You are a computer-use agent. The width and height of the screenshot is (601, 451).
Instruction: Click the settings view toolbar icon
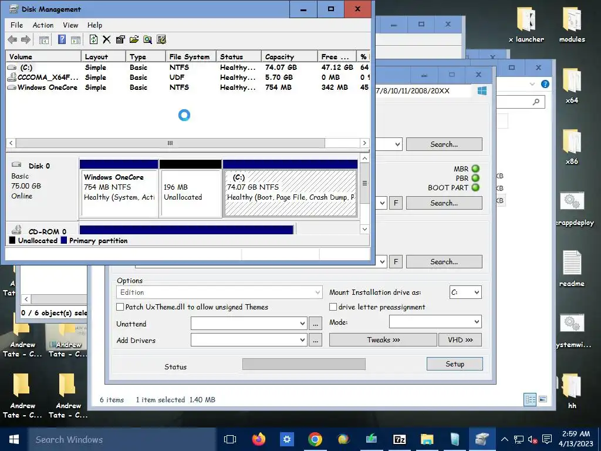tap(161, 39)
